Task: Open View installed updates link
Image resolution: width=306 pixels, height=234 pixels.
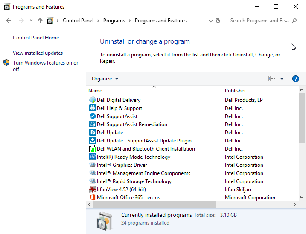Action: coord(38,53)
